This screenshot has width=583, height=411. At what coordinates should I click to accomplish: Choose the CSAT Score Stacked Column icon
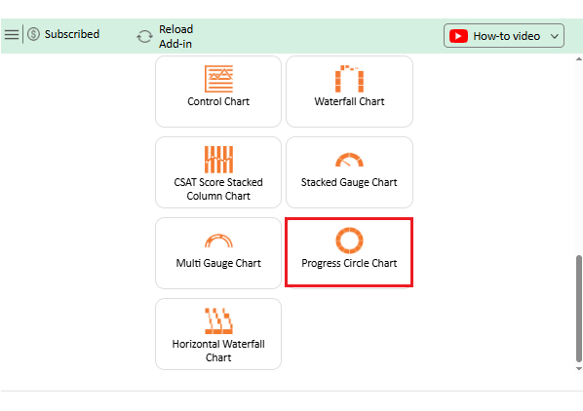[x=218, y=160]
